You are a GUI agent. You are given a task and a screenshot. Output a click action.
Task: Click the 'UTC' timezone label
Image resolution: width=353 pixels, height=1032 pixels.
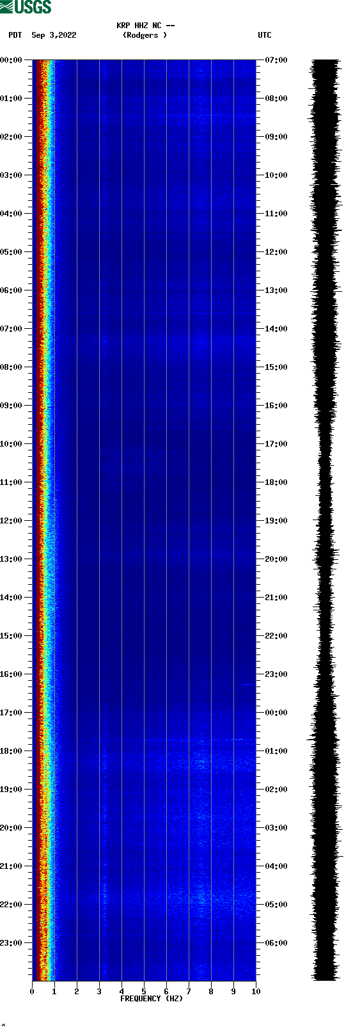coord(265,35)
